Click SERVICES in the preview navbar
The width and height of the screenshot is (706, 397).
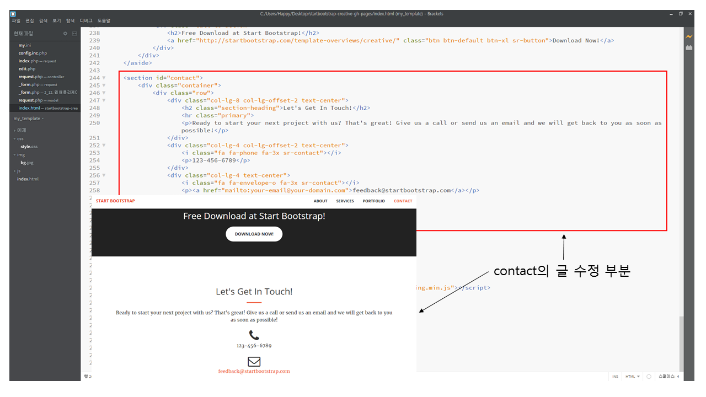[x=345, y=201]
